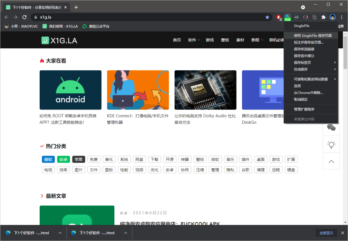348x241 pixels.
Task: Open the Extensions puzzle piece menu
Action: click(324, 17)
